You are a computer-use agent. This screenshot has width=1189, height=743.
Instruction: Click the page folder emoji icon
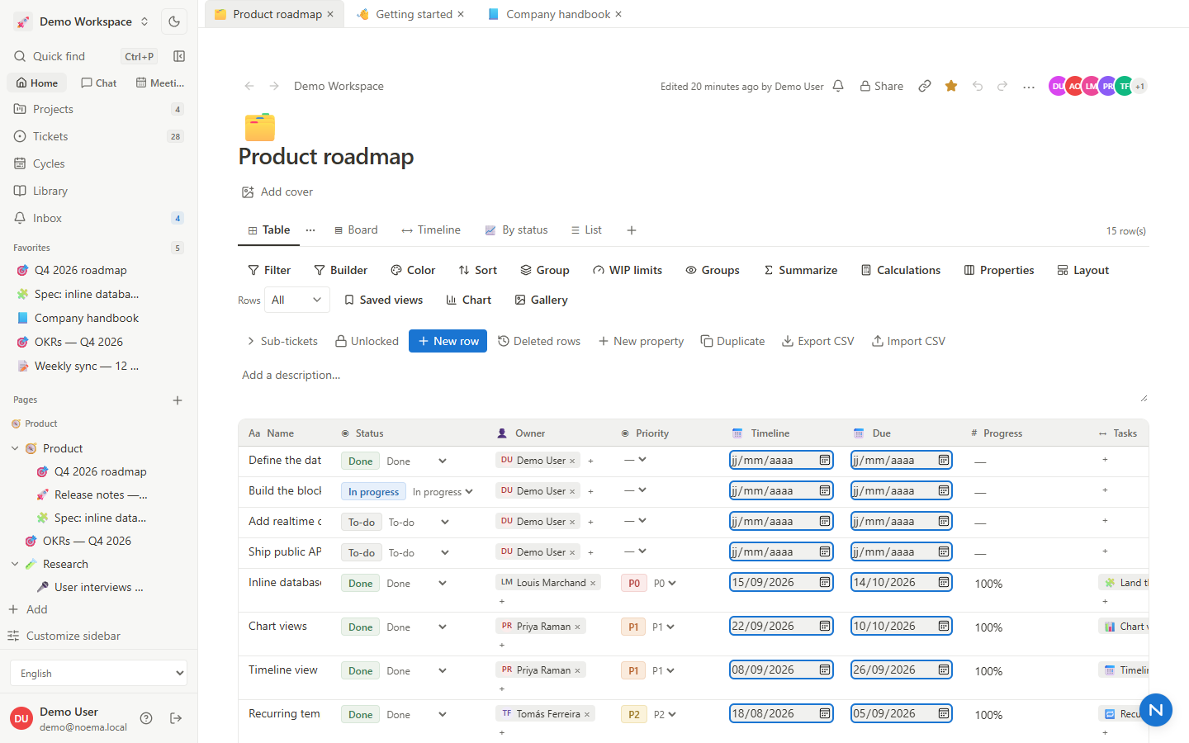259,127
